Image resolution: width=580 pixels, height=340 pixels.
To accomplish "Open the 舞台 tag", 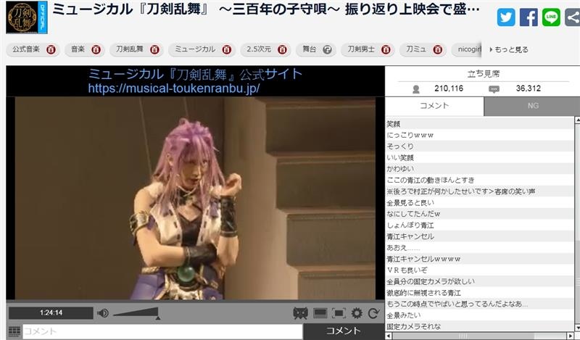I will 310,49.
